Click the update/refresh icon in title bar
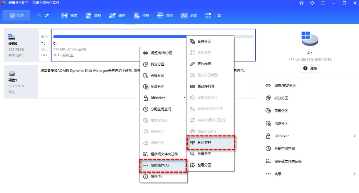359x193 pixels. pyautogui.click(x=312, y=3)
